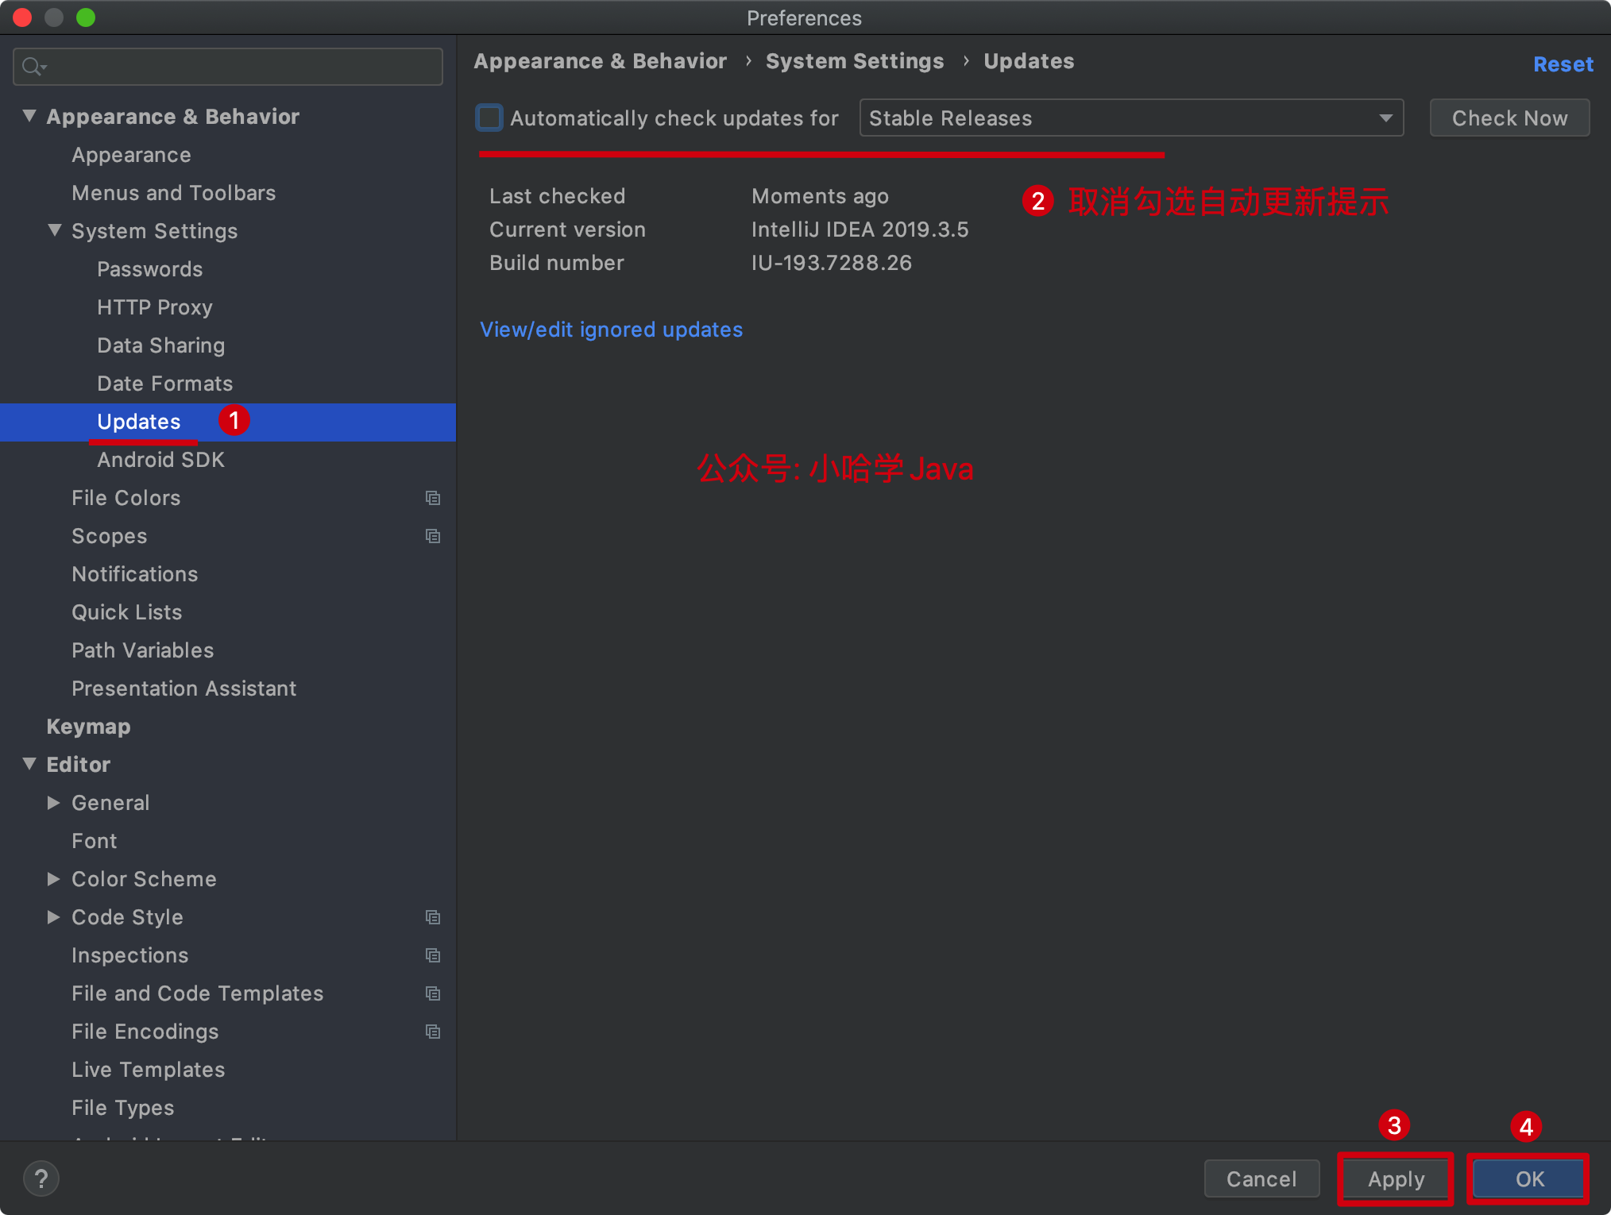The image size is (1611, 1215).
Task: Toggle Automatically check updates checkbox
Action: pyautogui.click(x=489, y=118)
